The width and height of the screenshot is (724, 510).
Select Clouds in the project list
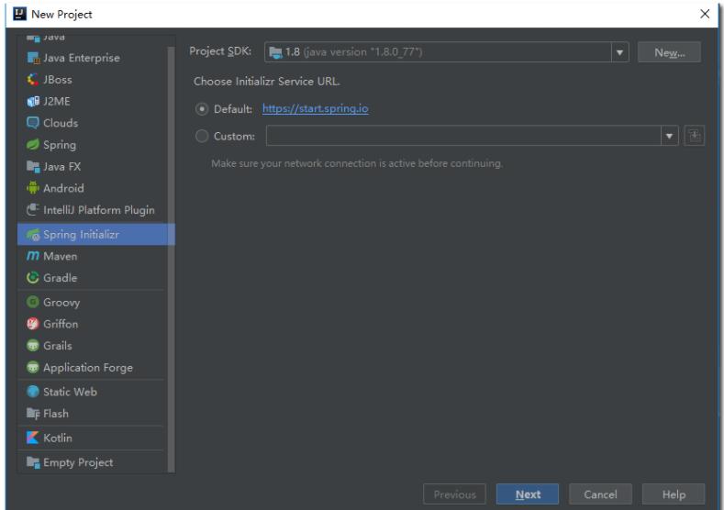[95, 123]
